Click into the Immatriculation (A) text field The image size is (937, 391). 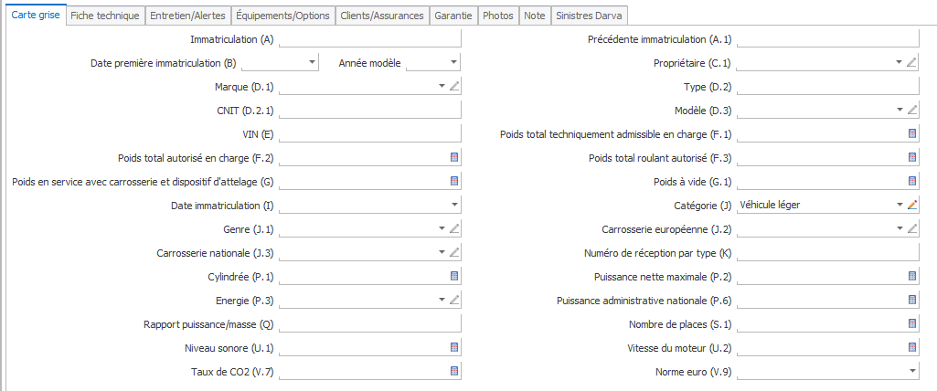point(369,39)
